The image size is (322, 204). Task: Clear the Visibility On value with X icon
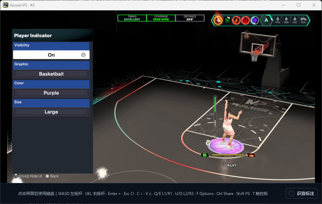point(83,55)
